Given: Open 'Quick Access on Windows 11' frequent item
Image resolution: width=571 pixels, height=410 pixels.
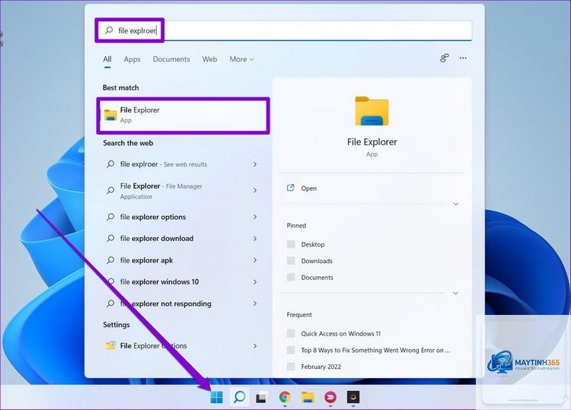Looking at the screenshot, I should (x=340, y=334).
